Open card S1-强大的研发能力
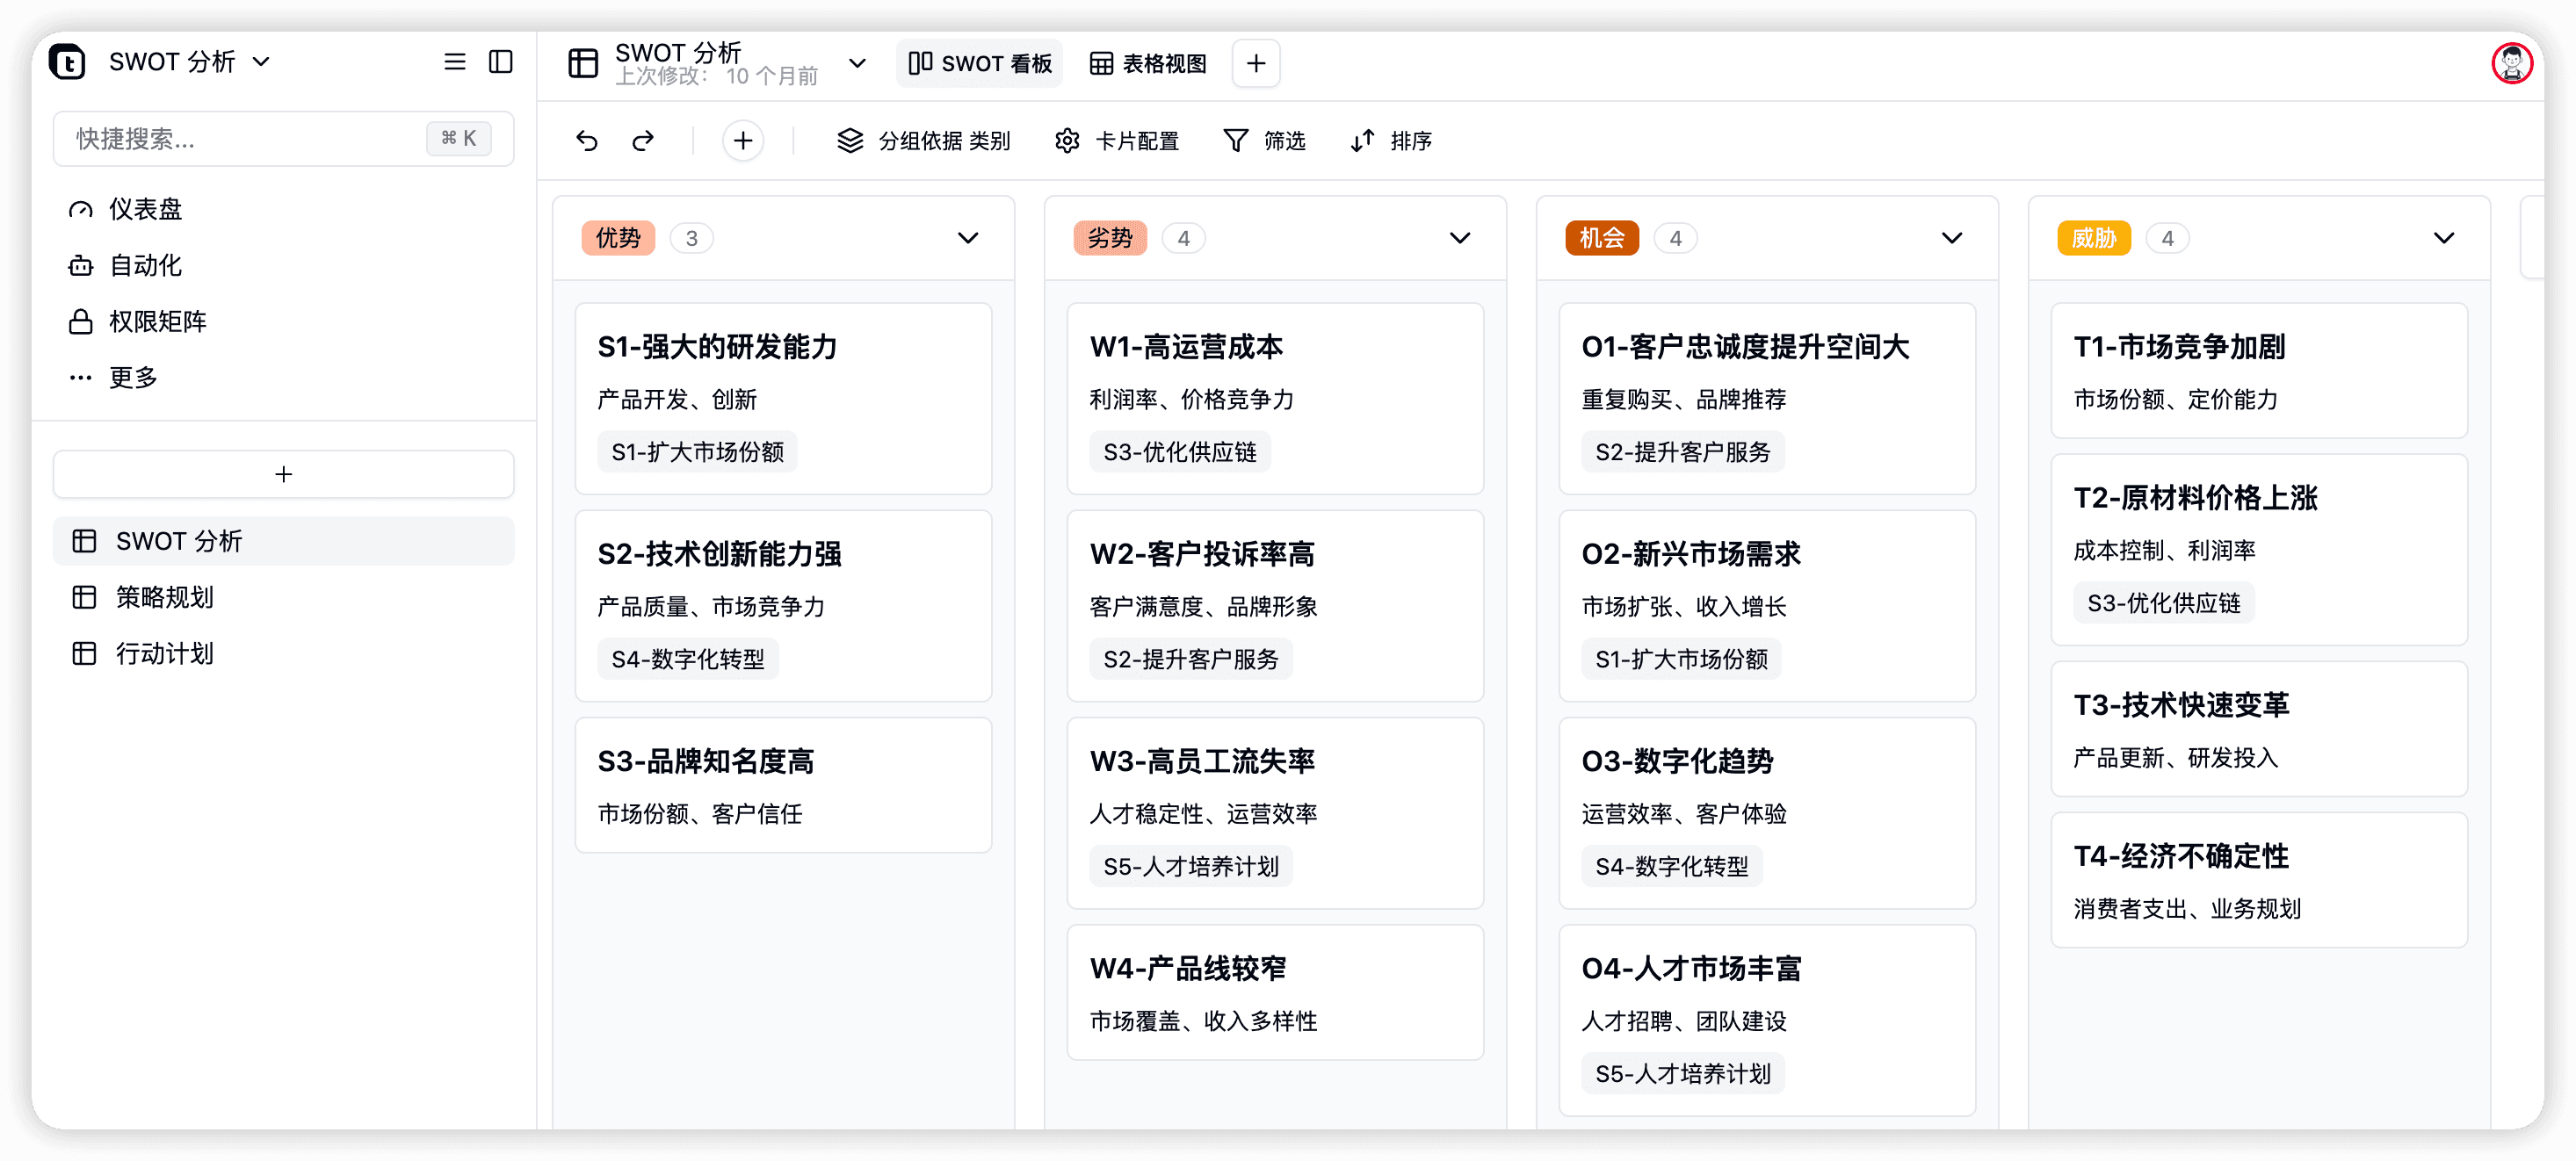This screenshot has width=2576, height=1161. [783, 398]
